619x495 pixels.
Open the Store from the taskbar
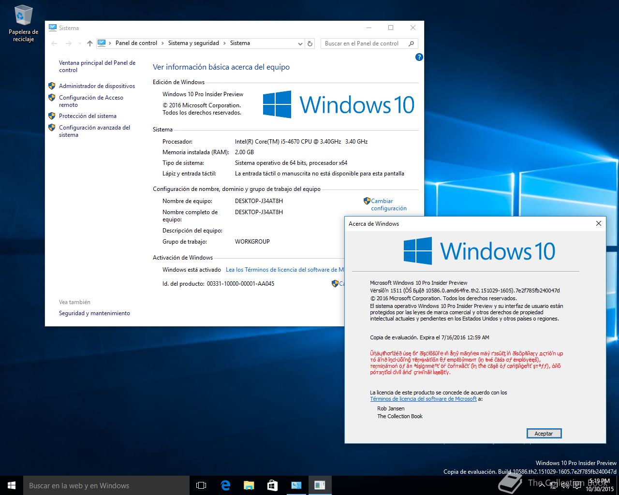tap(272, 485)
